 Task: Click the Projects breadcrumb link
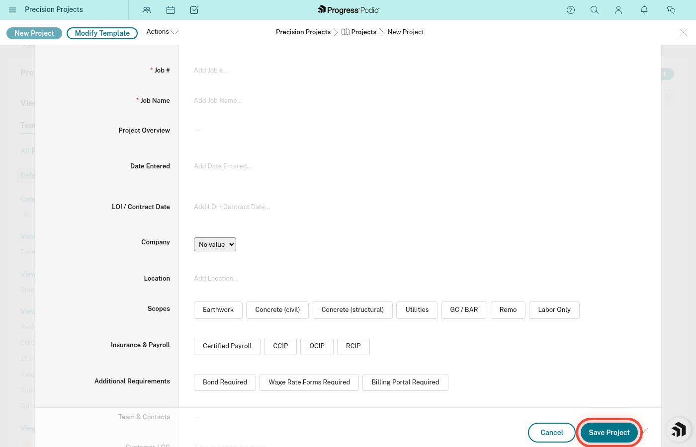tap(363, 32)
